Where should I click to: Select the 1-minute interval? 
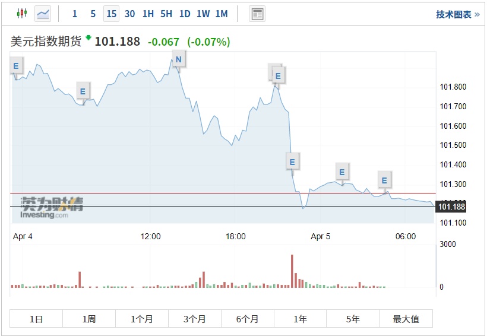pyautogui.click(x=75, y=14)
